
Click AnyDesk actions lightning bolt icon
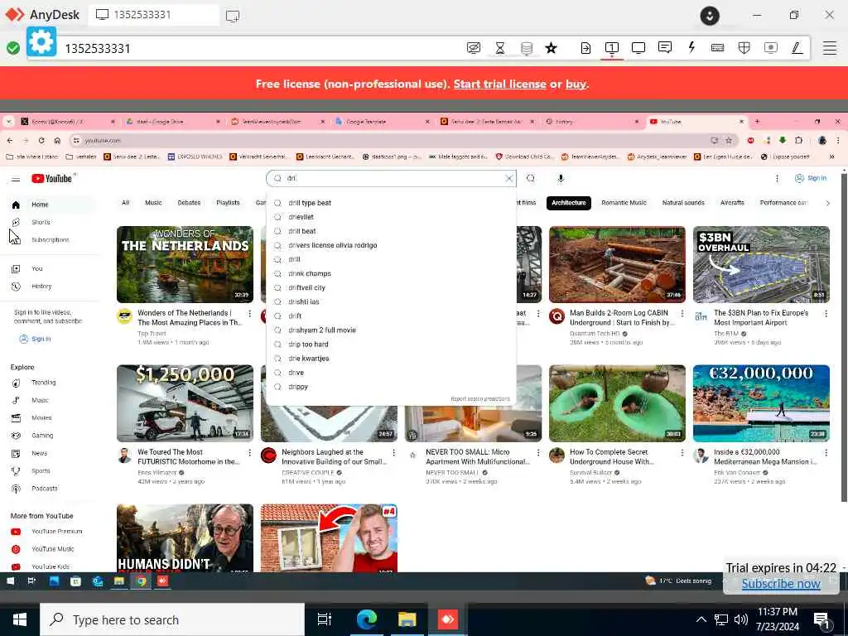click(x=691, y=47)
